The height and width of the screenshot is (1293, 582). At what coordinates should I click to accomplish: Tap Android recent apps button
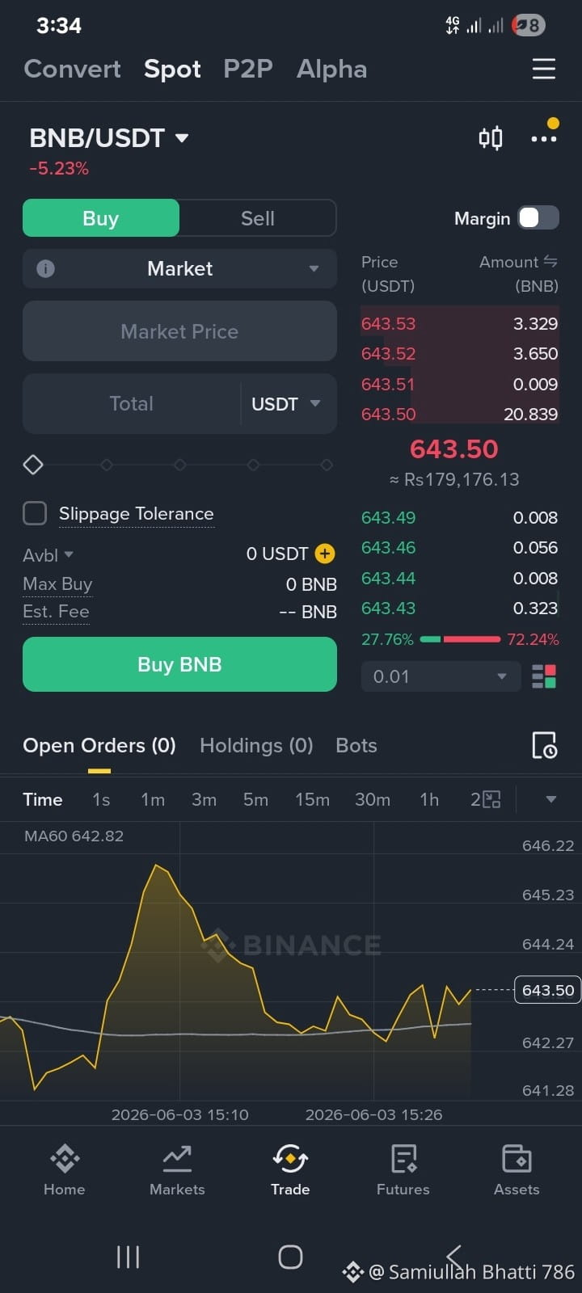pyautogui.click(x=128, y=1257)
